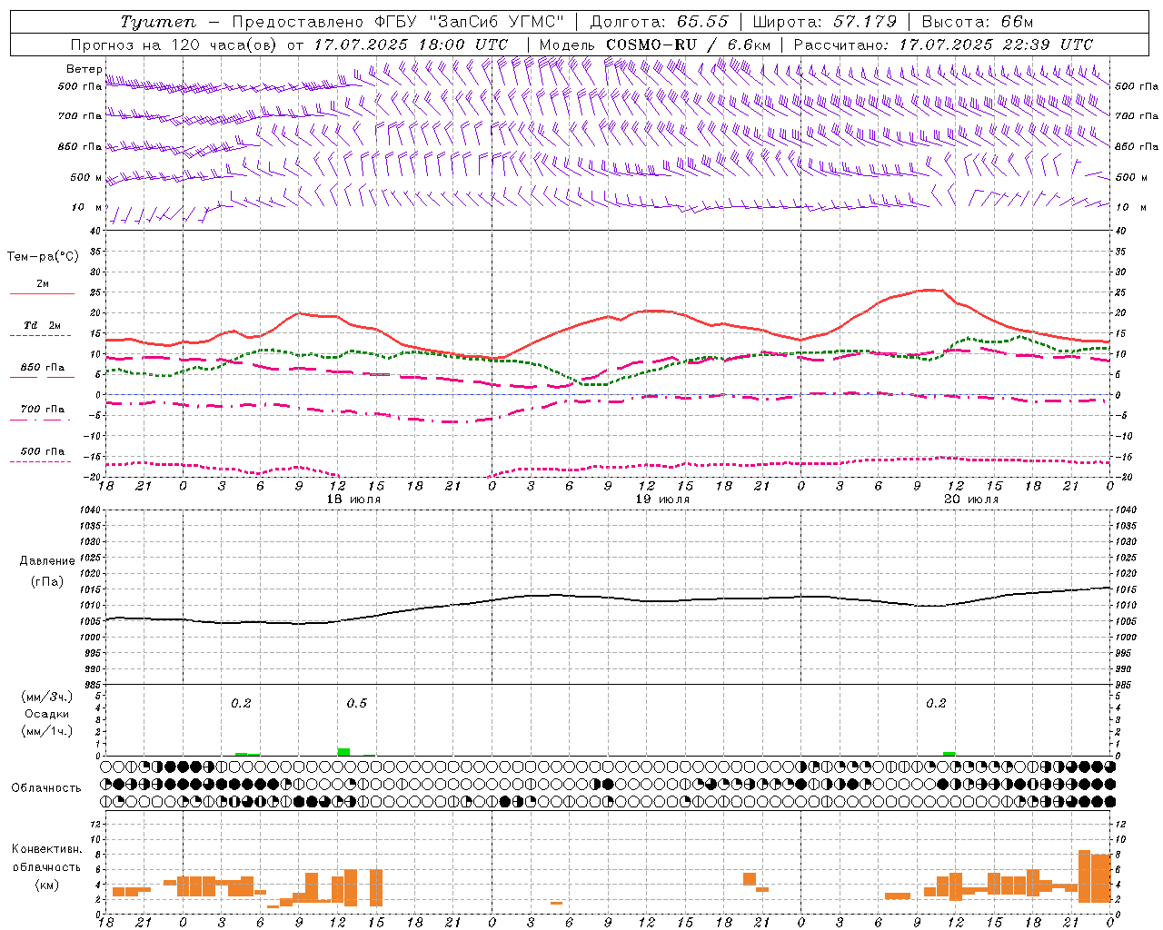This screenshot has height=930, width=1163.
Task: Click the '(мм/1ч.)' precipitation unit label
Action: click(x=47, y=731)
